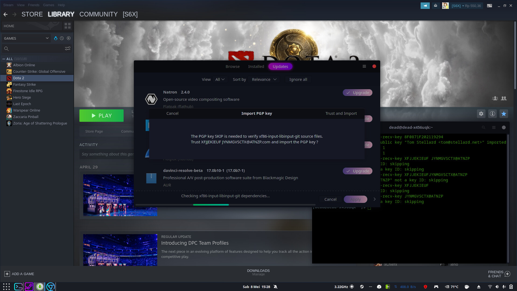Image resolution: width=517 pixels, height=291 pixels.
Task: Click the Steam grid view icon
Action: tap(68, 26)
